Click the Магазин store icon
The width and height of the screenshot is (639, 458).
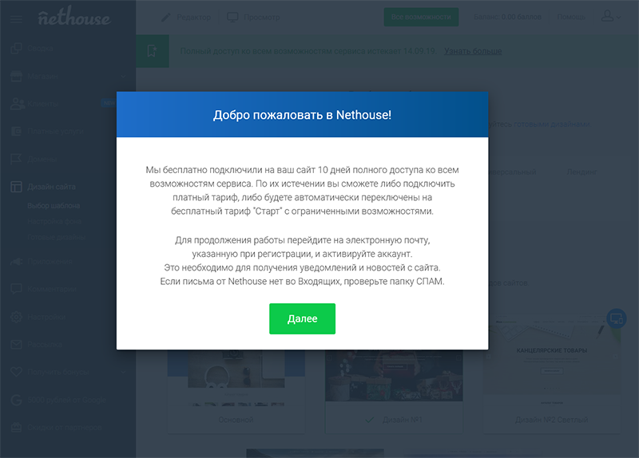16,76
